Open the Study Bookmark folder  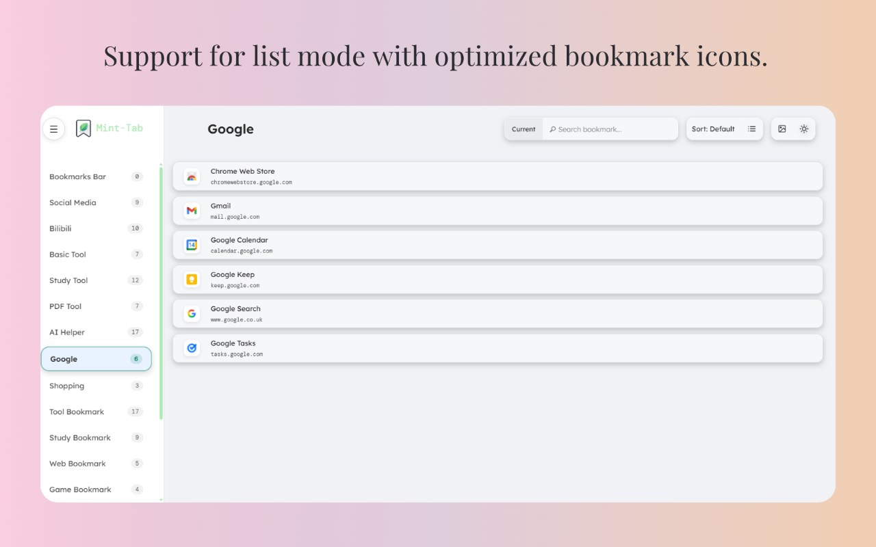pos(96,438)
